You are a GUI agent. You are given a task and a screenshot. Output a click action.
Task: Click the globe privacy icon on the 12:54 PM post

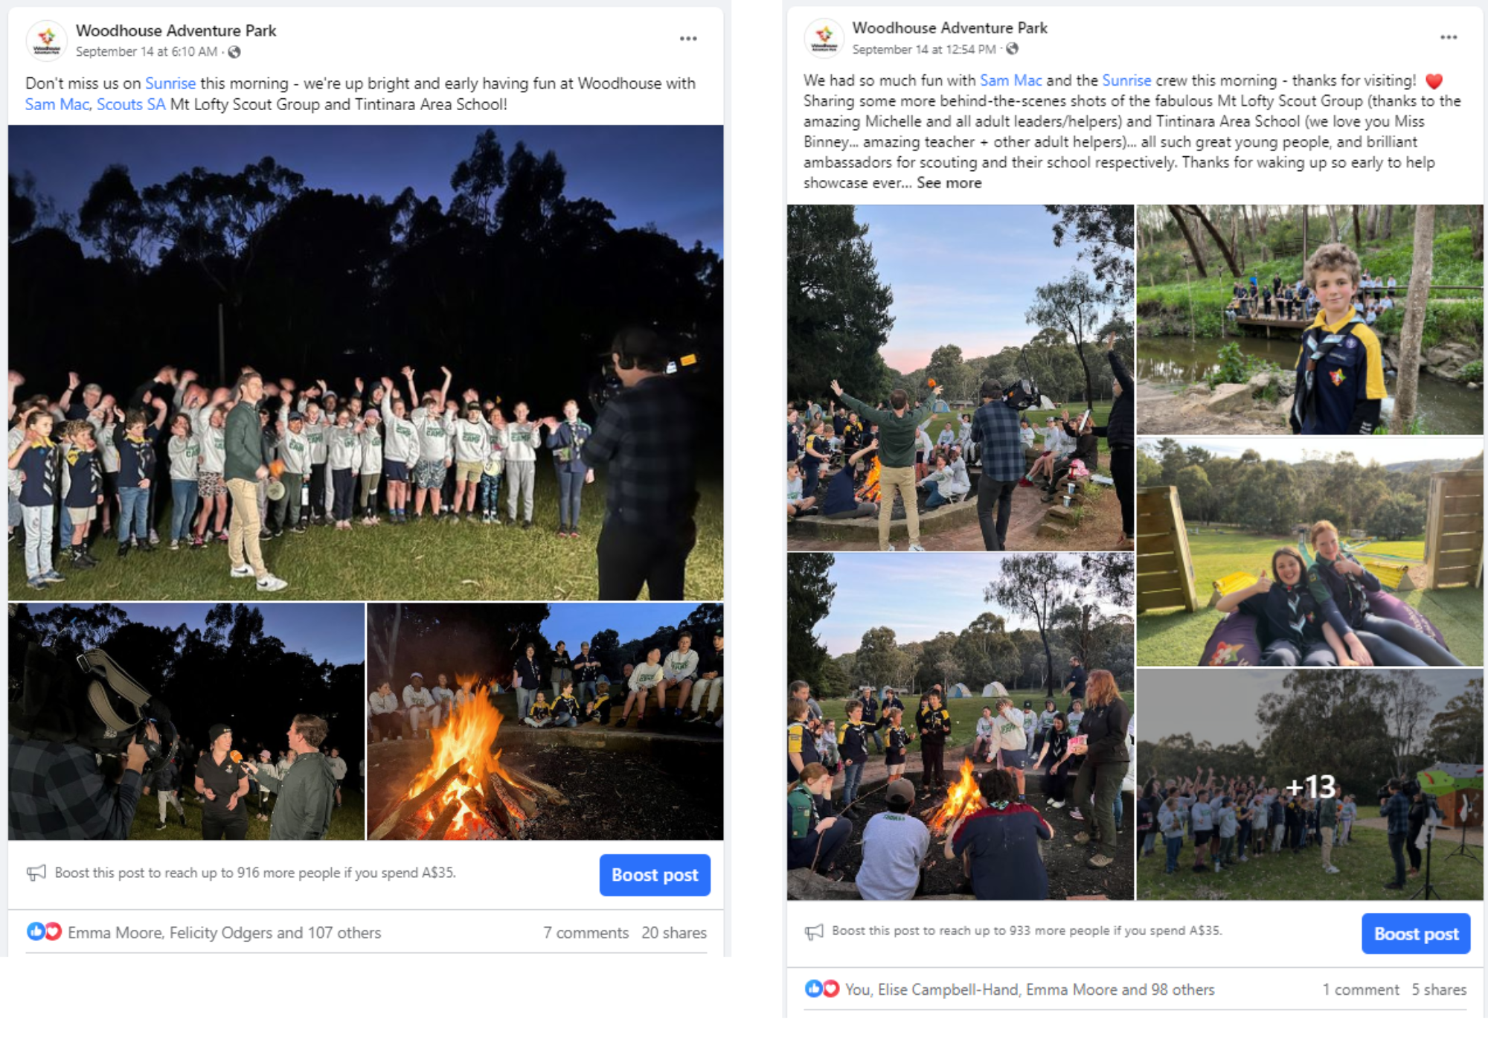(x=1013, y=49)
